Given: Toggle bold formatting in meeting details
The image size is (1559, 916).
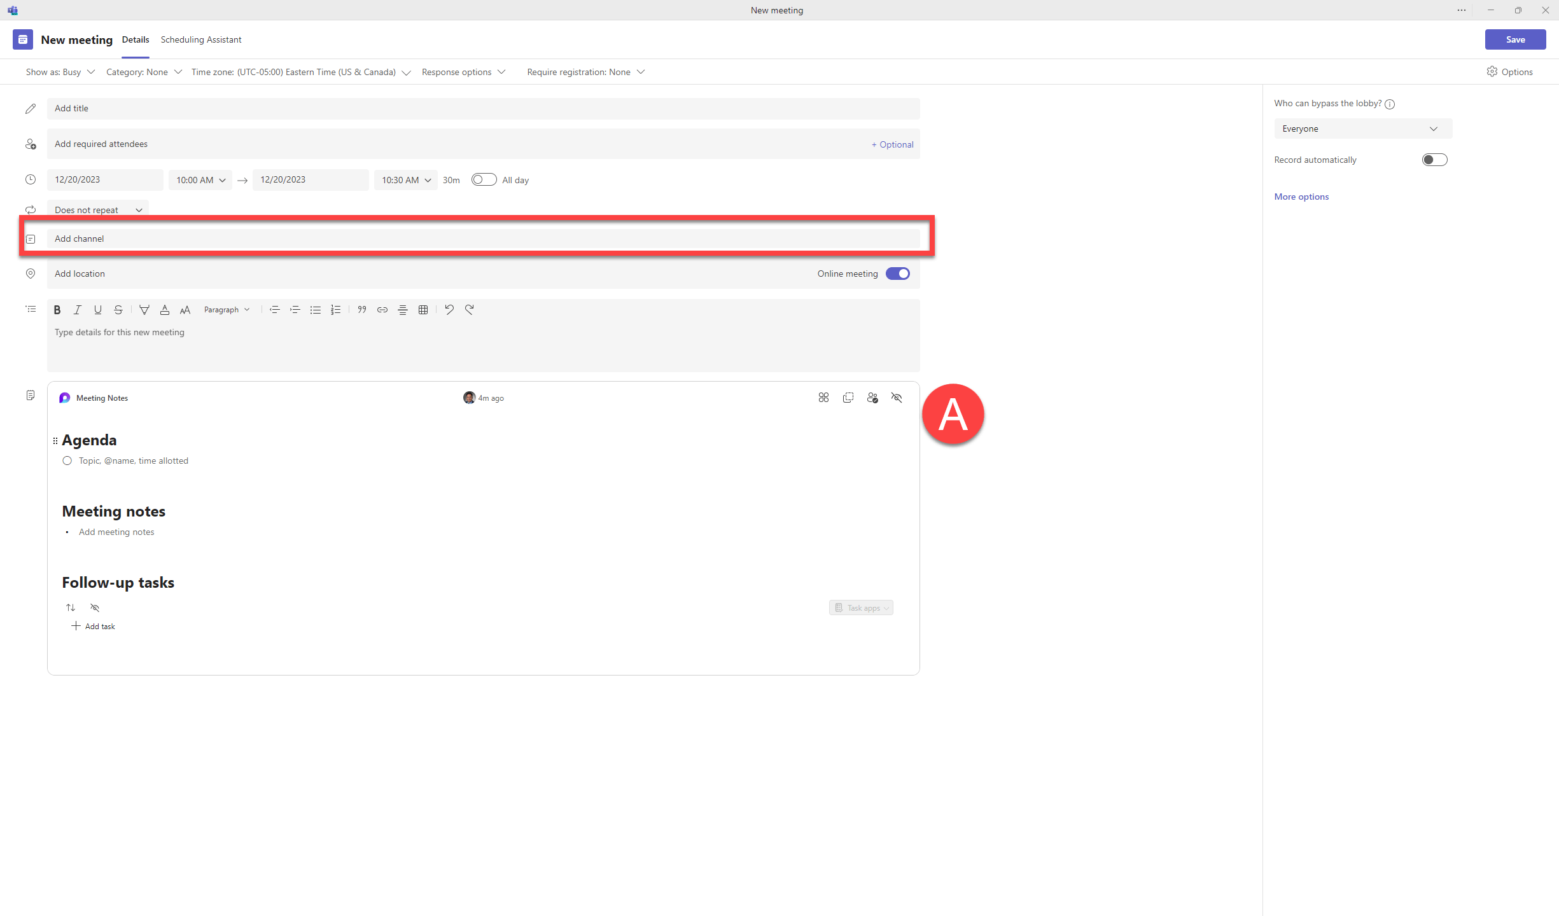Looking at the screenshot, I should (57, 310).
